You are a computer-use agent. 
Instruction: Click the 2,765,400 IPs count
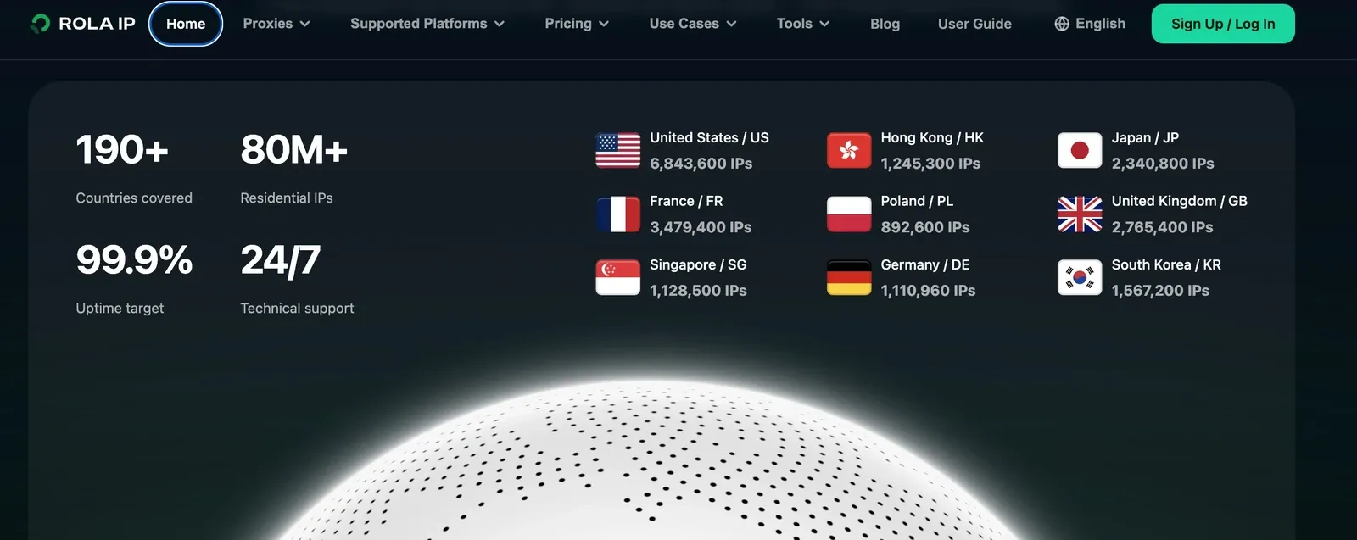pyautogui.click(x=1162, y=227)
